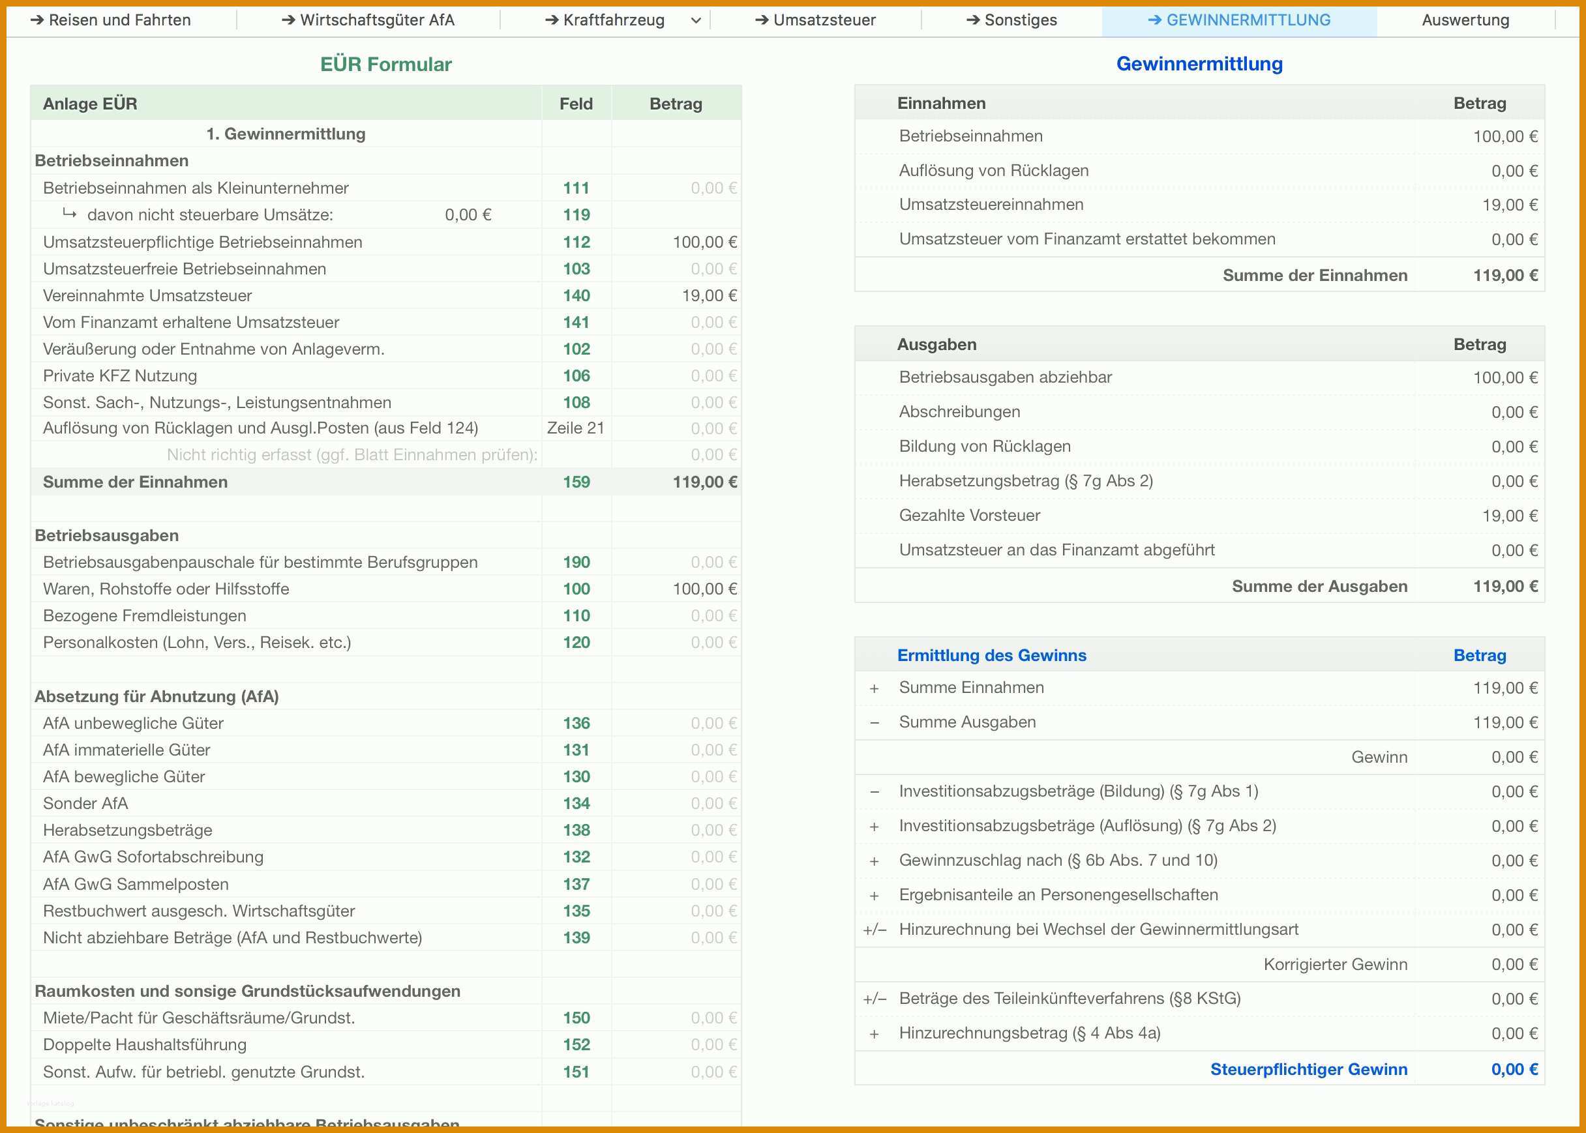Select field number 108

576,403
